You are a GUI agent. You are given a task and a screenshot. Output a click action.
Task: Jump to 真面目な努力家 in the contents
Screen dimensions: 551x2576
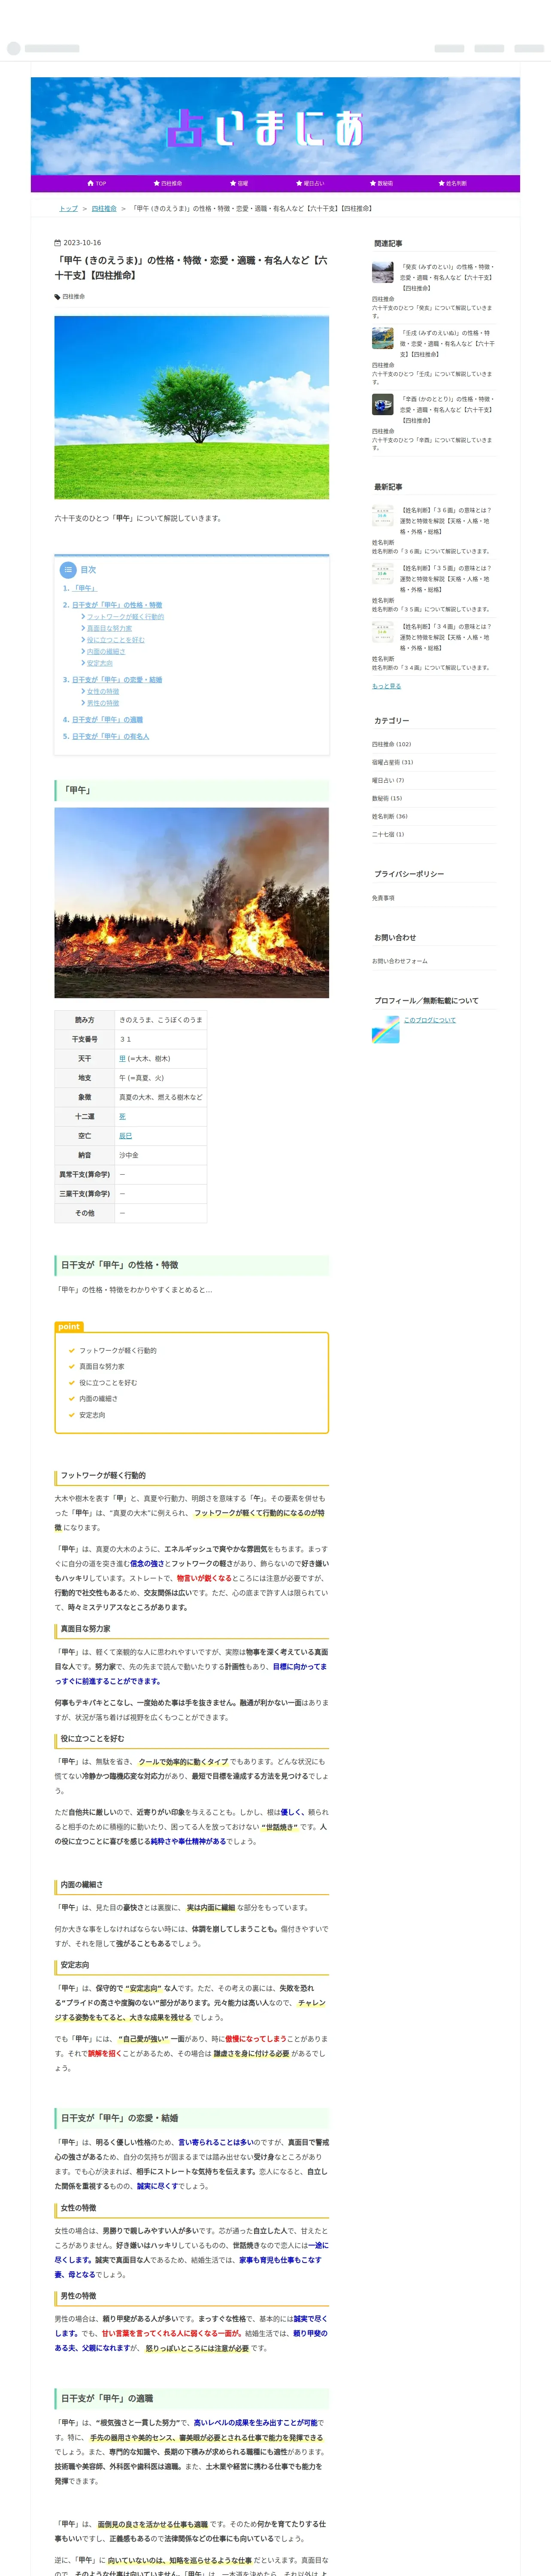[x=109, y=628]
